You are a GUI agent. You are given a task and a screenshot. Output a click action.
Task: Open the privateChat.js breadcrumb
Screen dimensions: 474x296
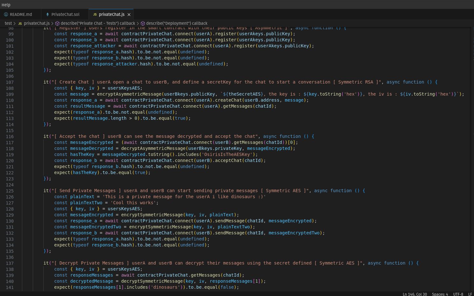pos(37,23)
